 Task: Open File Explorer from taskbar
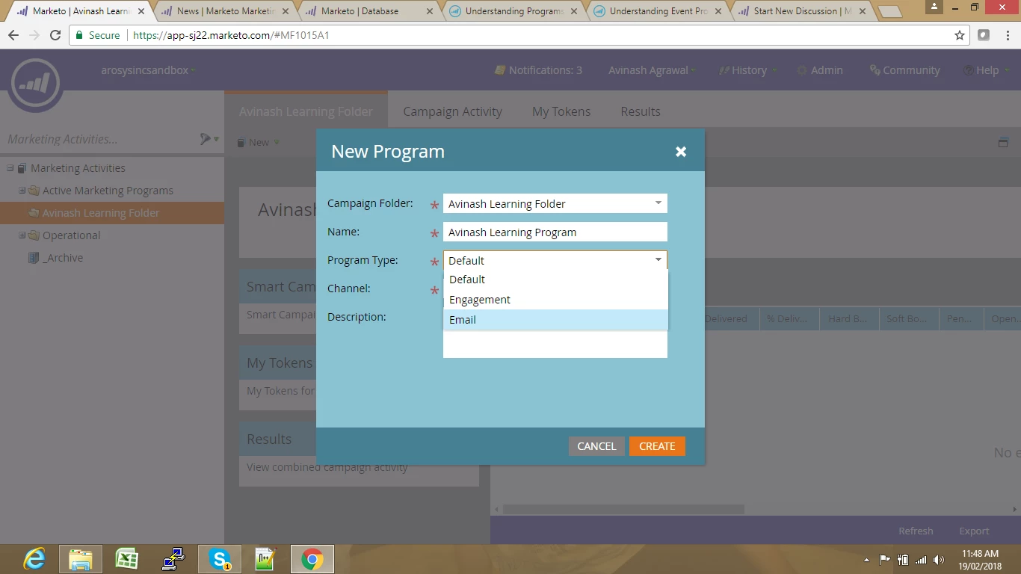click(x=81, y=559)
